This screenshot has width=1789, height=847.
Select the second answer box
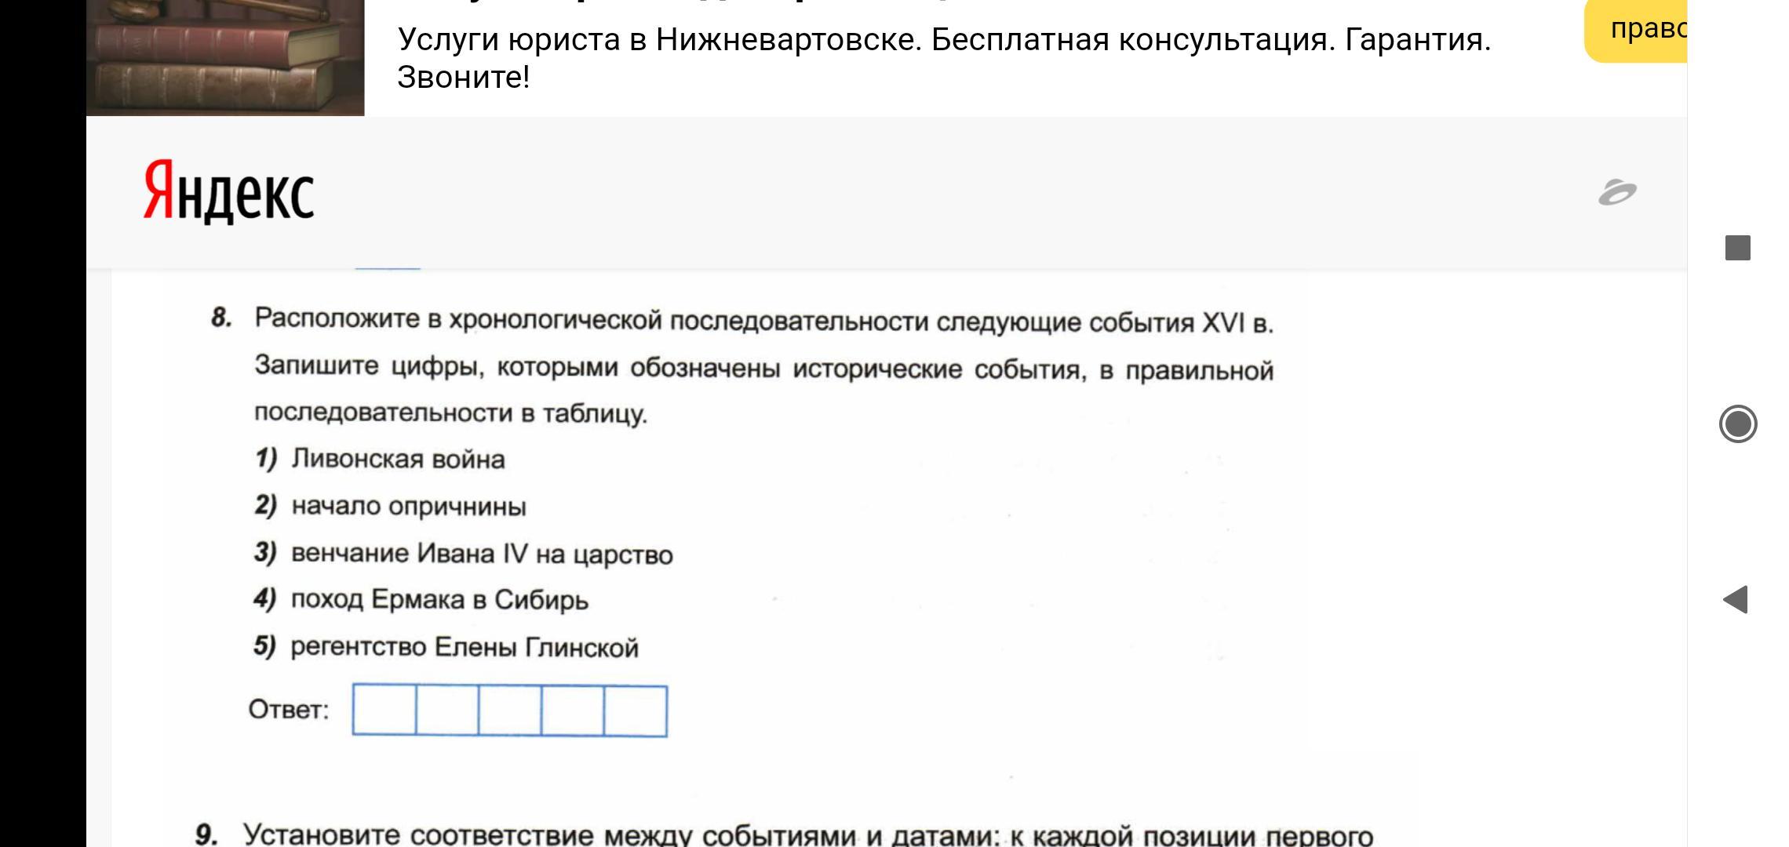click(x=447, y=711)
